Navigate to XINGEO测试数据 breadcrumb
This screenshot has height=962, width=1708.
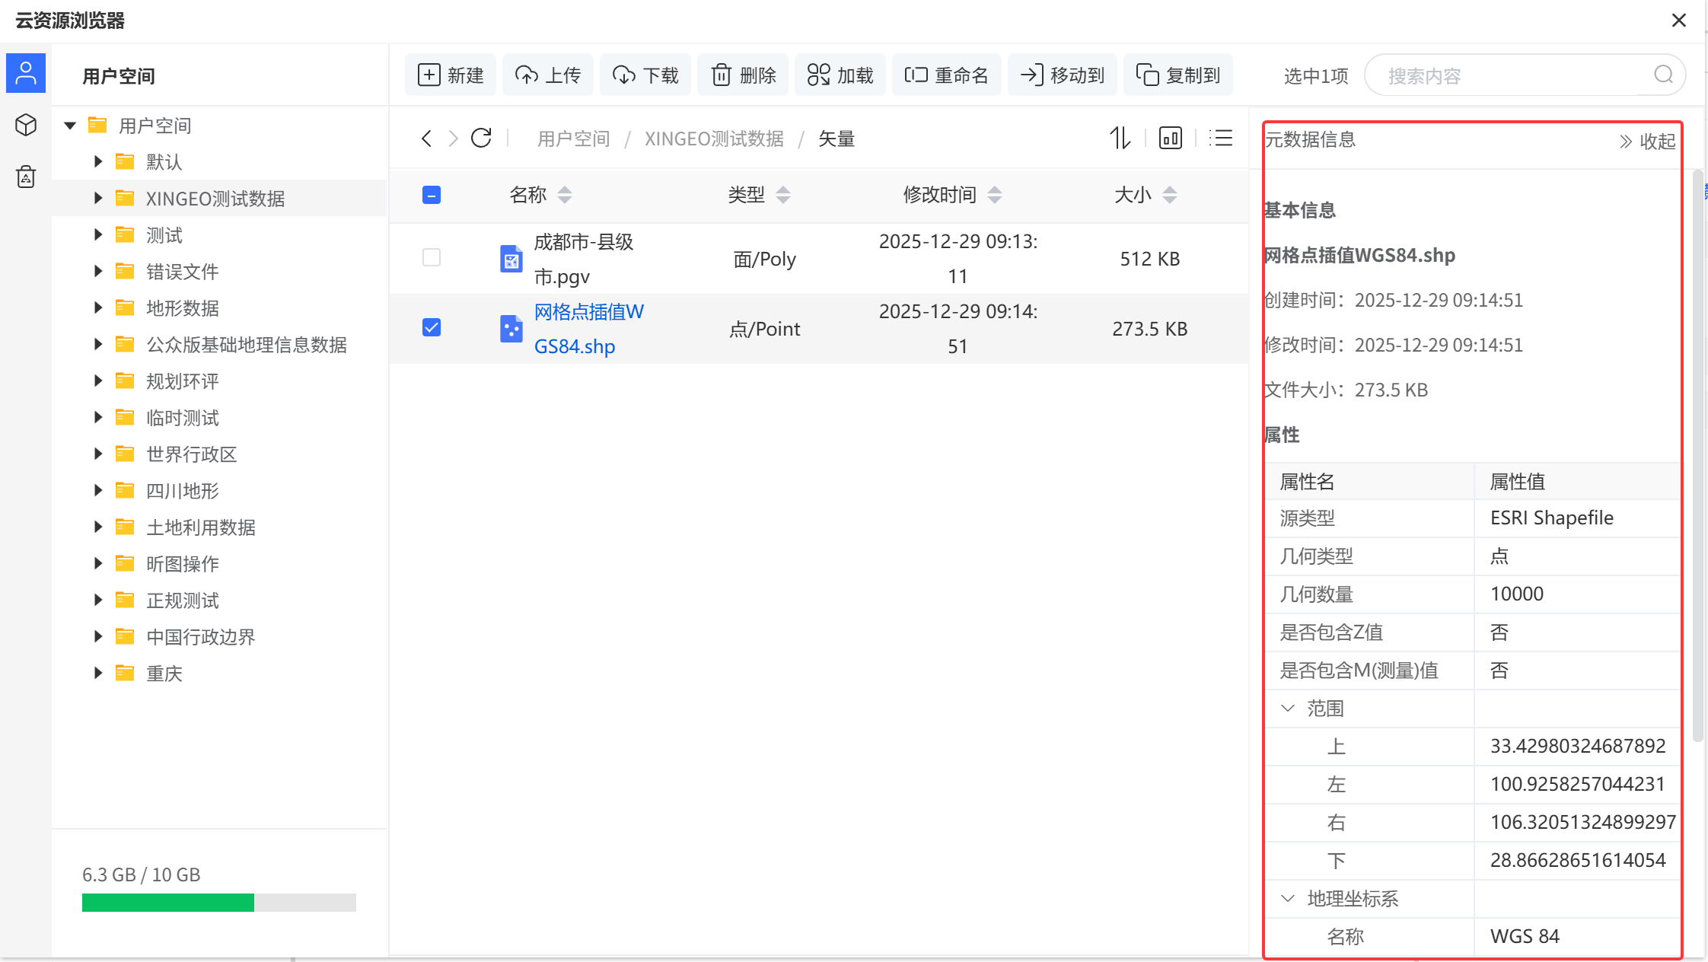(x=714, y=139)
